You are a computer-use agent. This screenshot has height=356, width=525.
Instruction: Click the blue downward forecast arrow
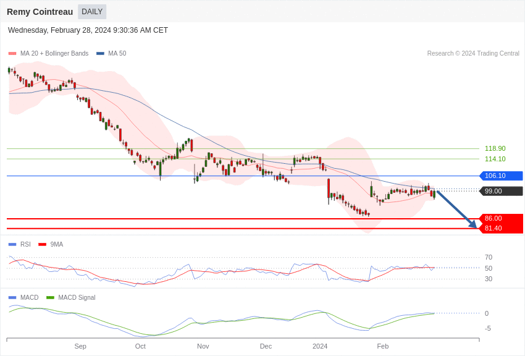click(456, 210)
